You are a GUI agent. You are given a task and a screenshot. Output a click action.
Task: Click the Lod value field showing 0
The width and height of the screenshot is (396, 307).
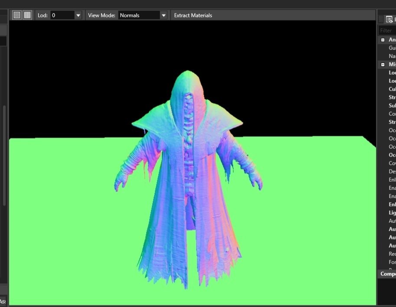tap(62, 15)
